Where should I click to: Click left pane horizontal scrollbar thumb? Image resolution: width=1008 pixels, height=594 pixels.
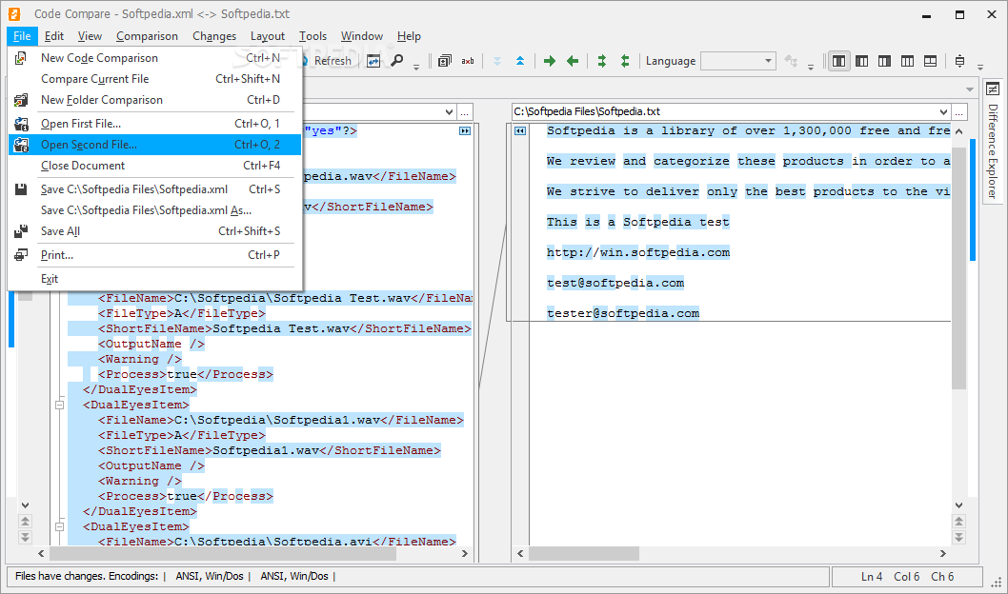tap(223, 554)
